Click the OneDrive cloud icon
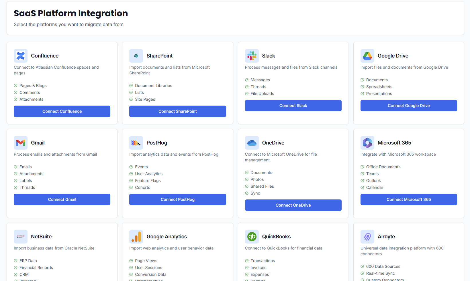 252,143
